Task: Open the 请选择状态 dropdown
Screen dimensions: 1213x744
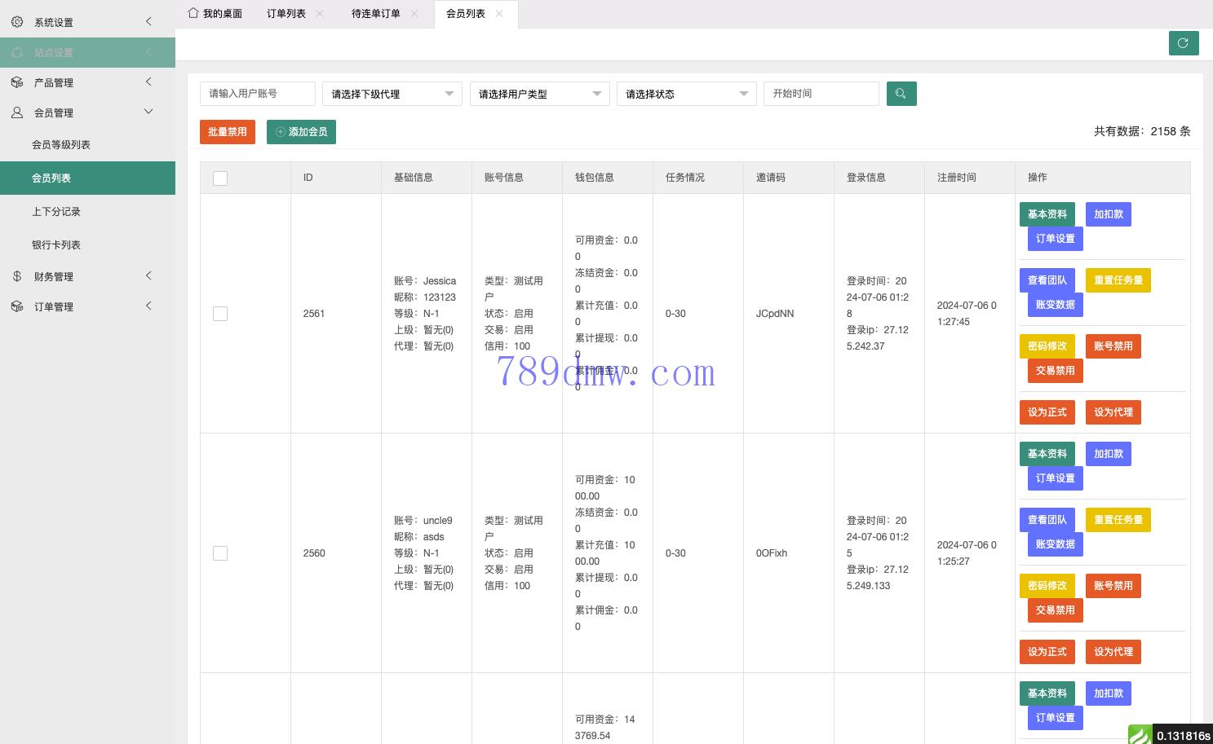Action: [686, 94]
